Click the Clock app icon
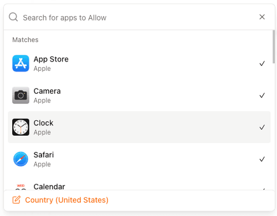This screenshot has width=277, height=216. coord(20,127)
